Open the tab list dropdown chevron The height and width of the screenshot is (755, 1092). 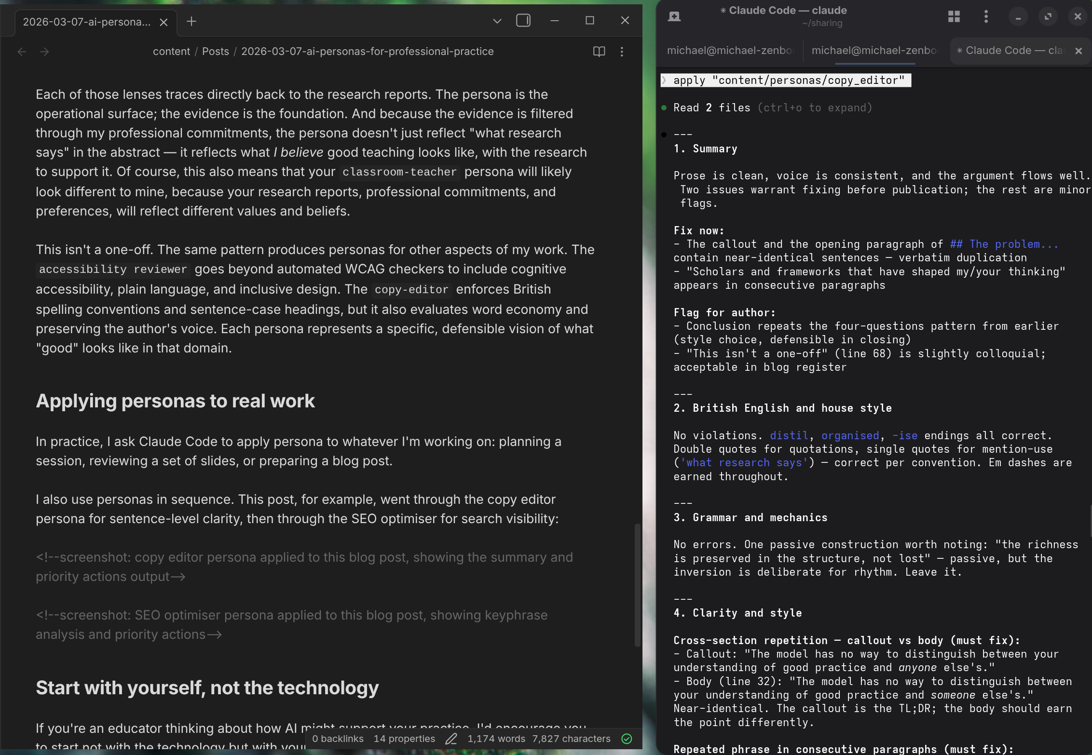(x=496, y=21)
